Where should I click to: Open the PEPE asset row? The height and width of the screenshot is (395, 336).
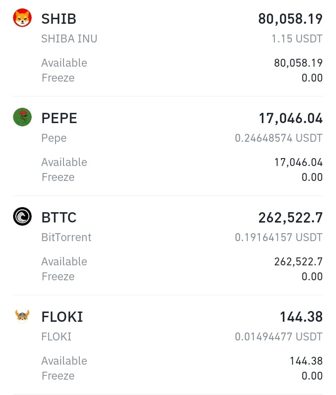pos(168,146)
